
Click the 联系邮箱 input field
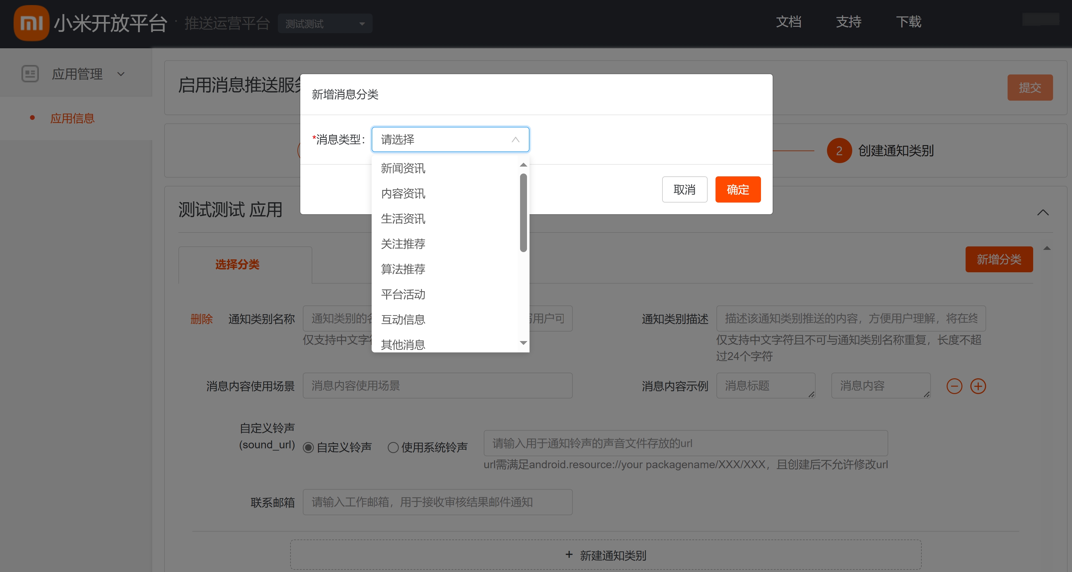[437, 502]
